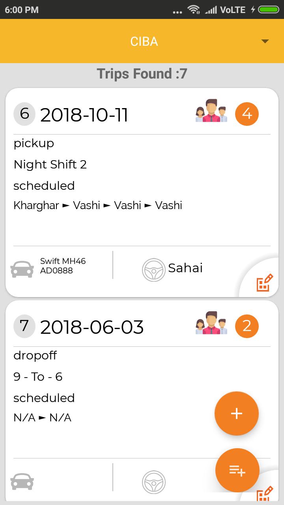Screen dimensions: 284x505
Task: Edit the 2018-10-11 trip
Action: 265,282
